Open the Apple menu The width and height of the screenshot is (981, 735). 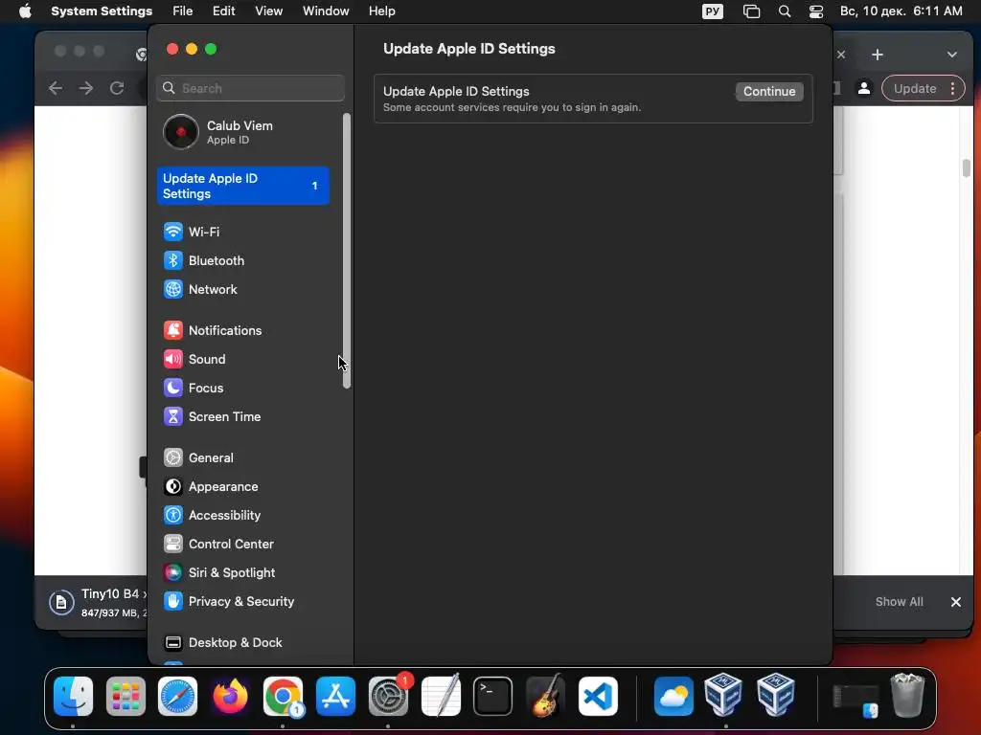(25, 11)
